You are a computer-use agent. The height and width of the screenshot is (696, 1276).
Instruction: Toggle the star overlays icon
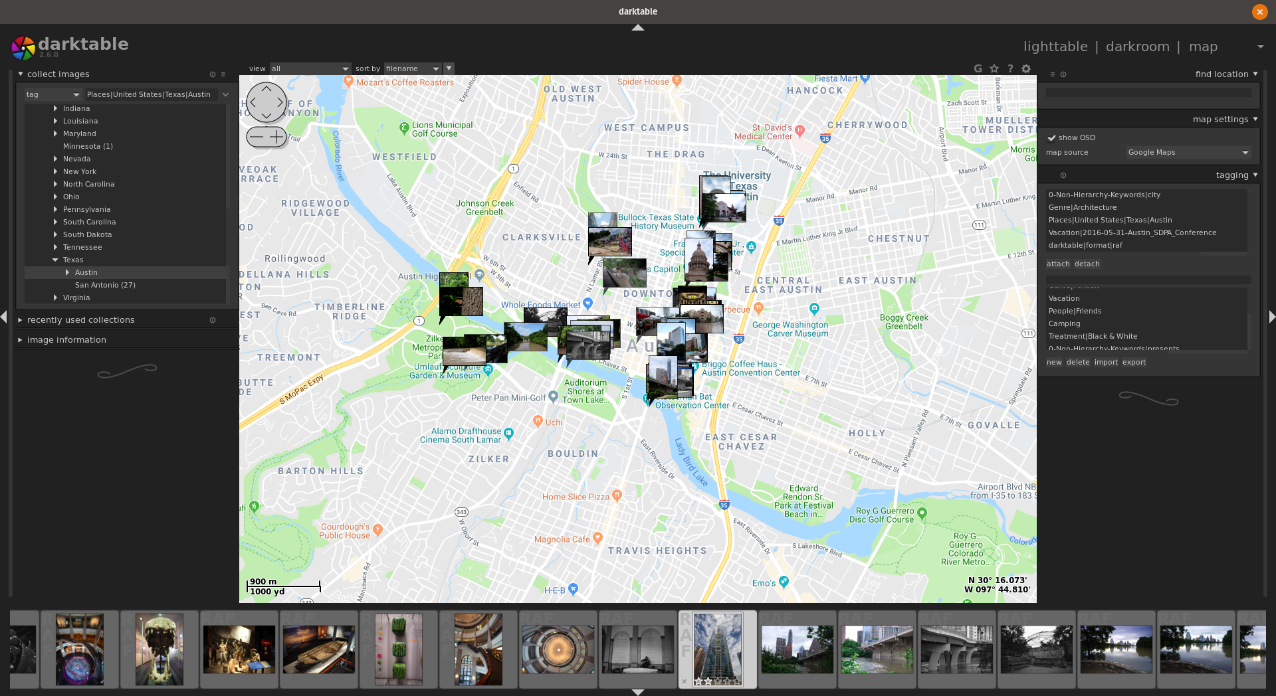tap(994, 68)
